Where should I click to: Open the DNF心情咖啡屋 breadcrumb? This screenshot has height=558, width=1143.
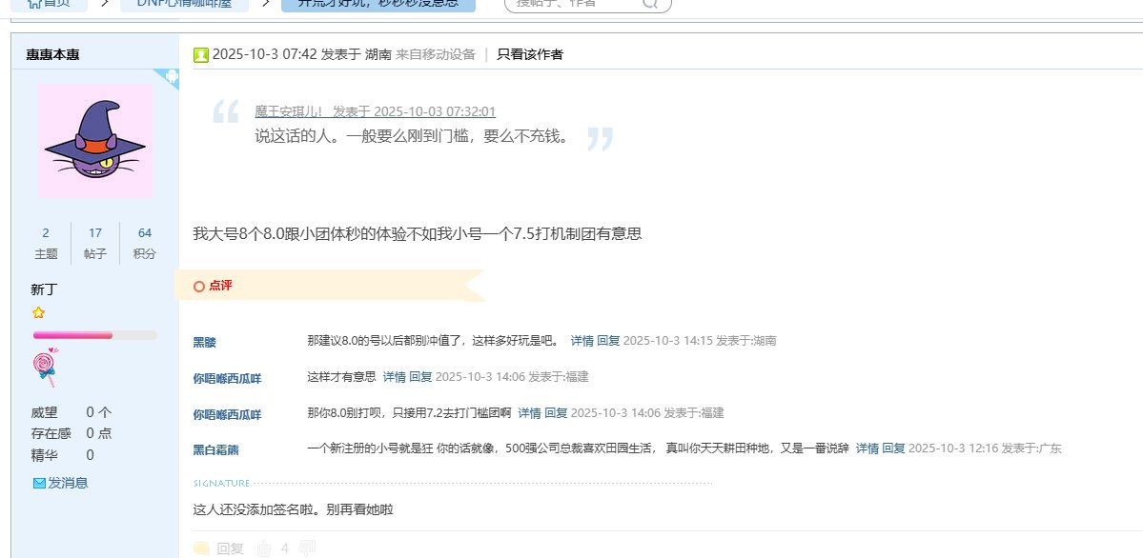(185, 4)
